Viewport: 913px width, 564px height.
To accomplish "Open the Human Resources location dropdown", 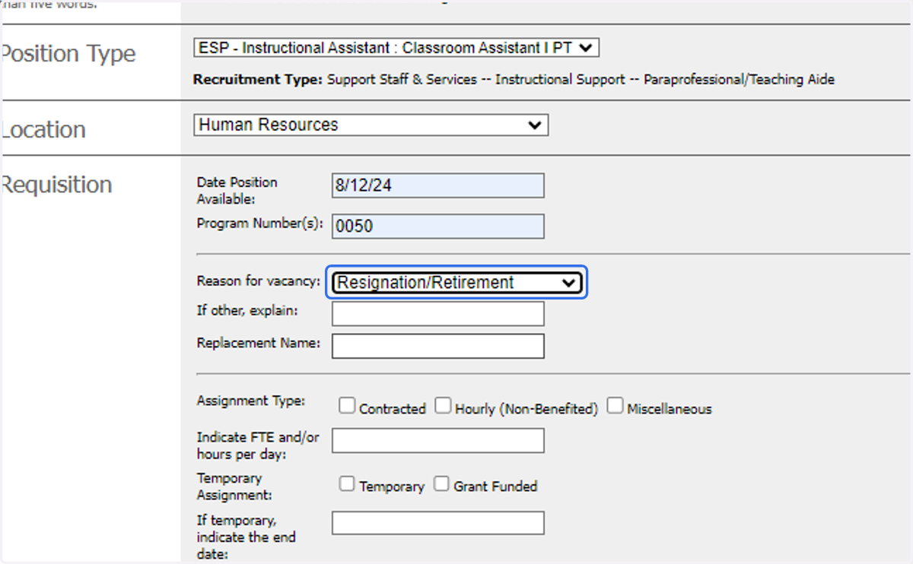I will (371, 125).
